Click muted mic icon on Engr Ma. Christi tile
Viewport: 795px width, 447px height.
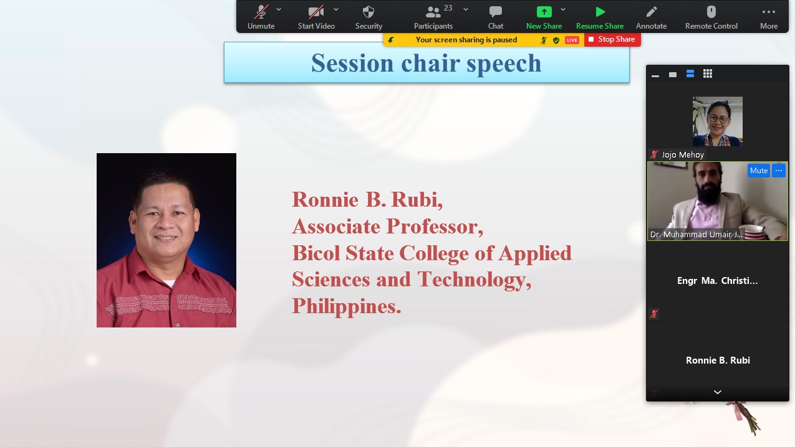(654, 314)
